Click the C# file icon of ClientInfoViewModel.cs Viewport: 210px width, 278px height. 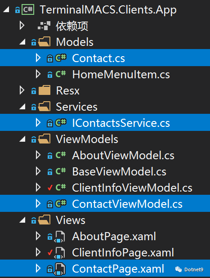point(61,188)
